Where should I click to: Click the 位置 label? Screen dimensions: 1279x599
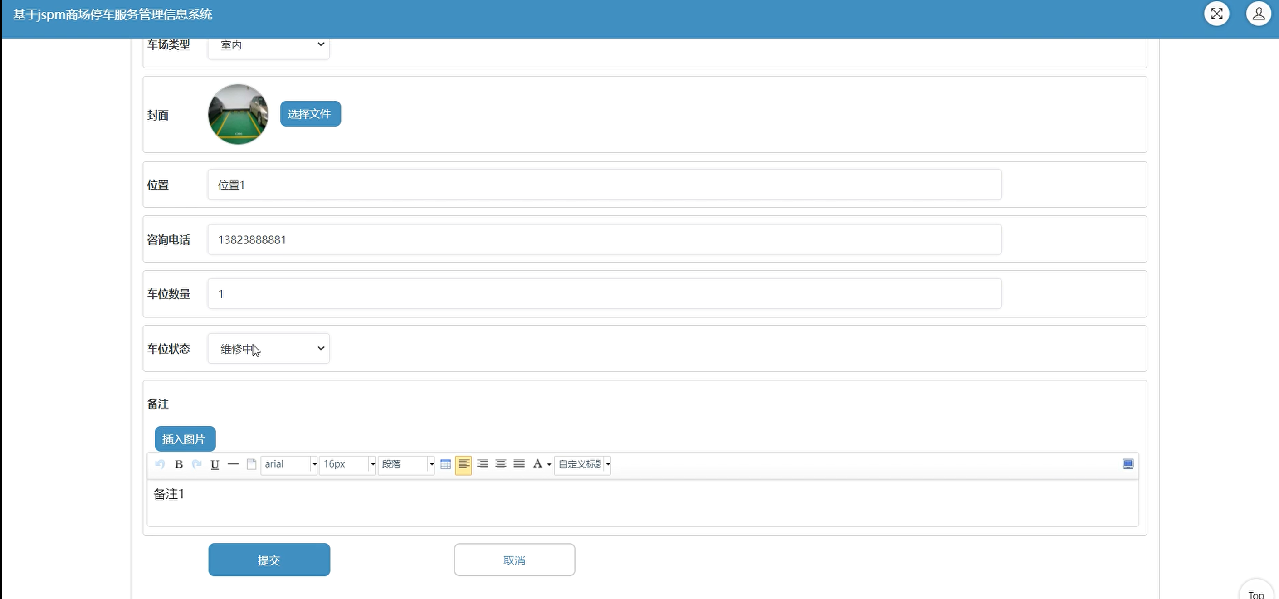coord(158,185)
